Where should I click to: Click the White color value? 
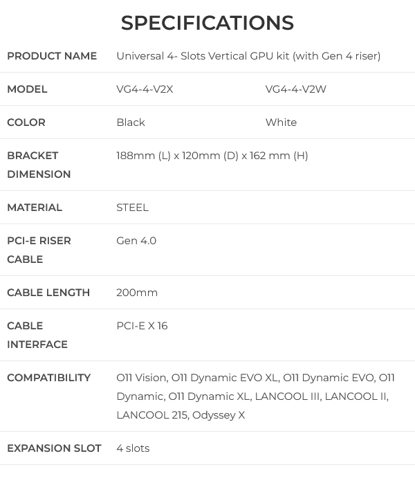[281, 122]
